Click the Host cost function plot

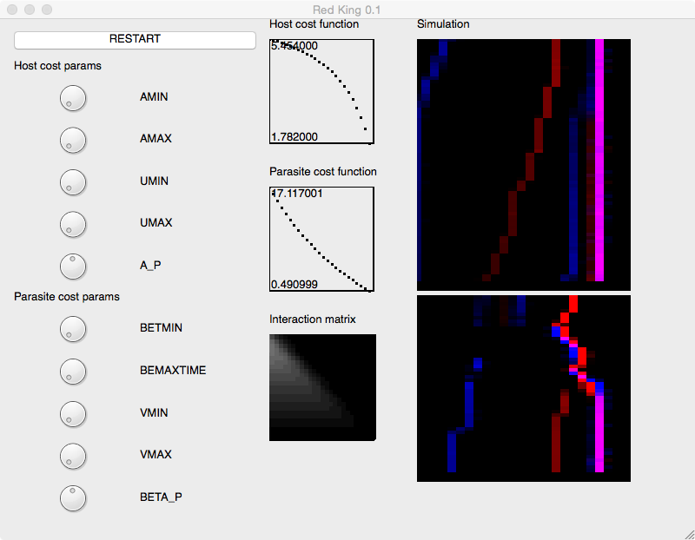[x=321, y=91]
